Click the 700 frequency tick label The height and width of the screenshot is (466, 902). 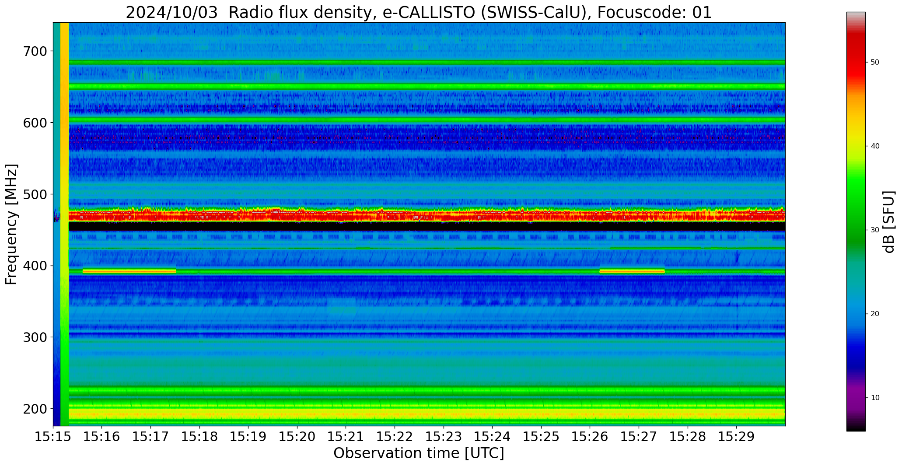pyautogui.click(x=36, y=51)
